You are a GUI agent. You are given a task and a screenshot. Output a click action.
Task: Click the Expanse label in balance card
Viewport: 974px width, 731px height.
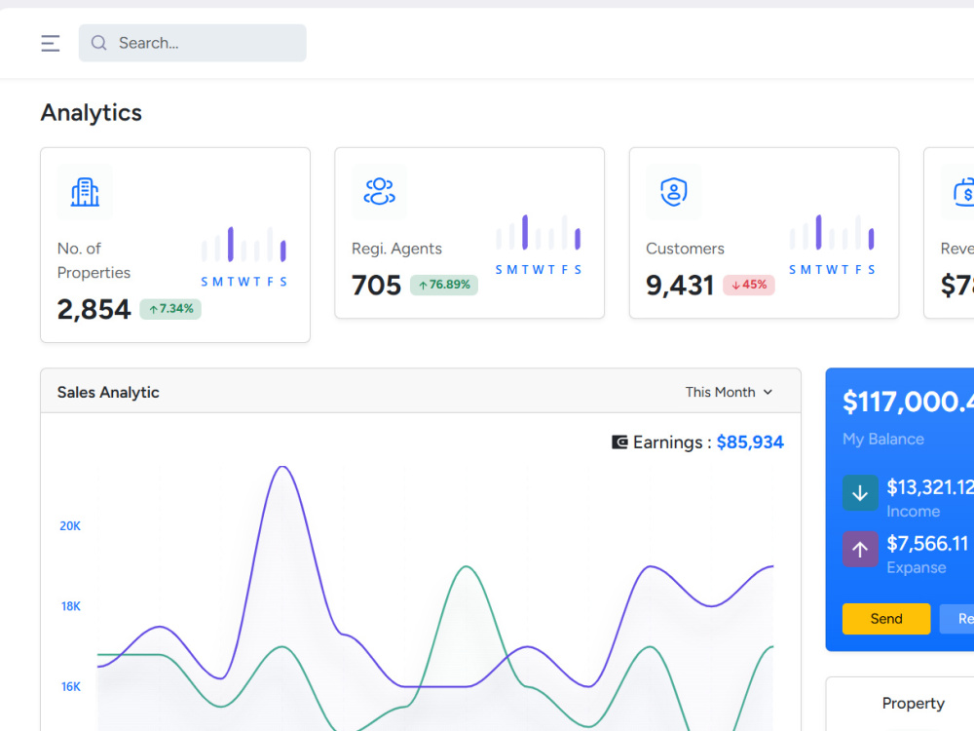917,567
